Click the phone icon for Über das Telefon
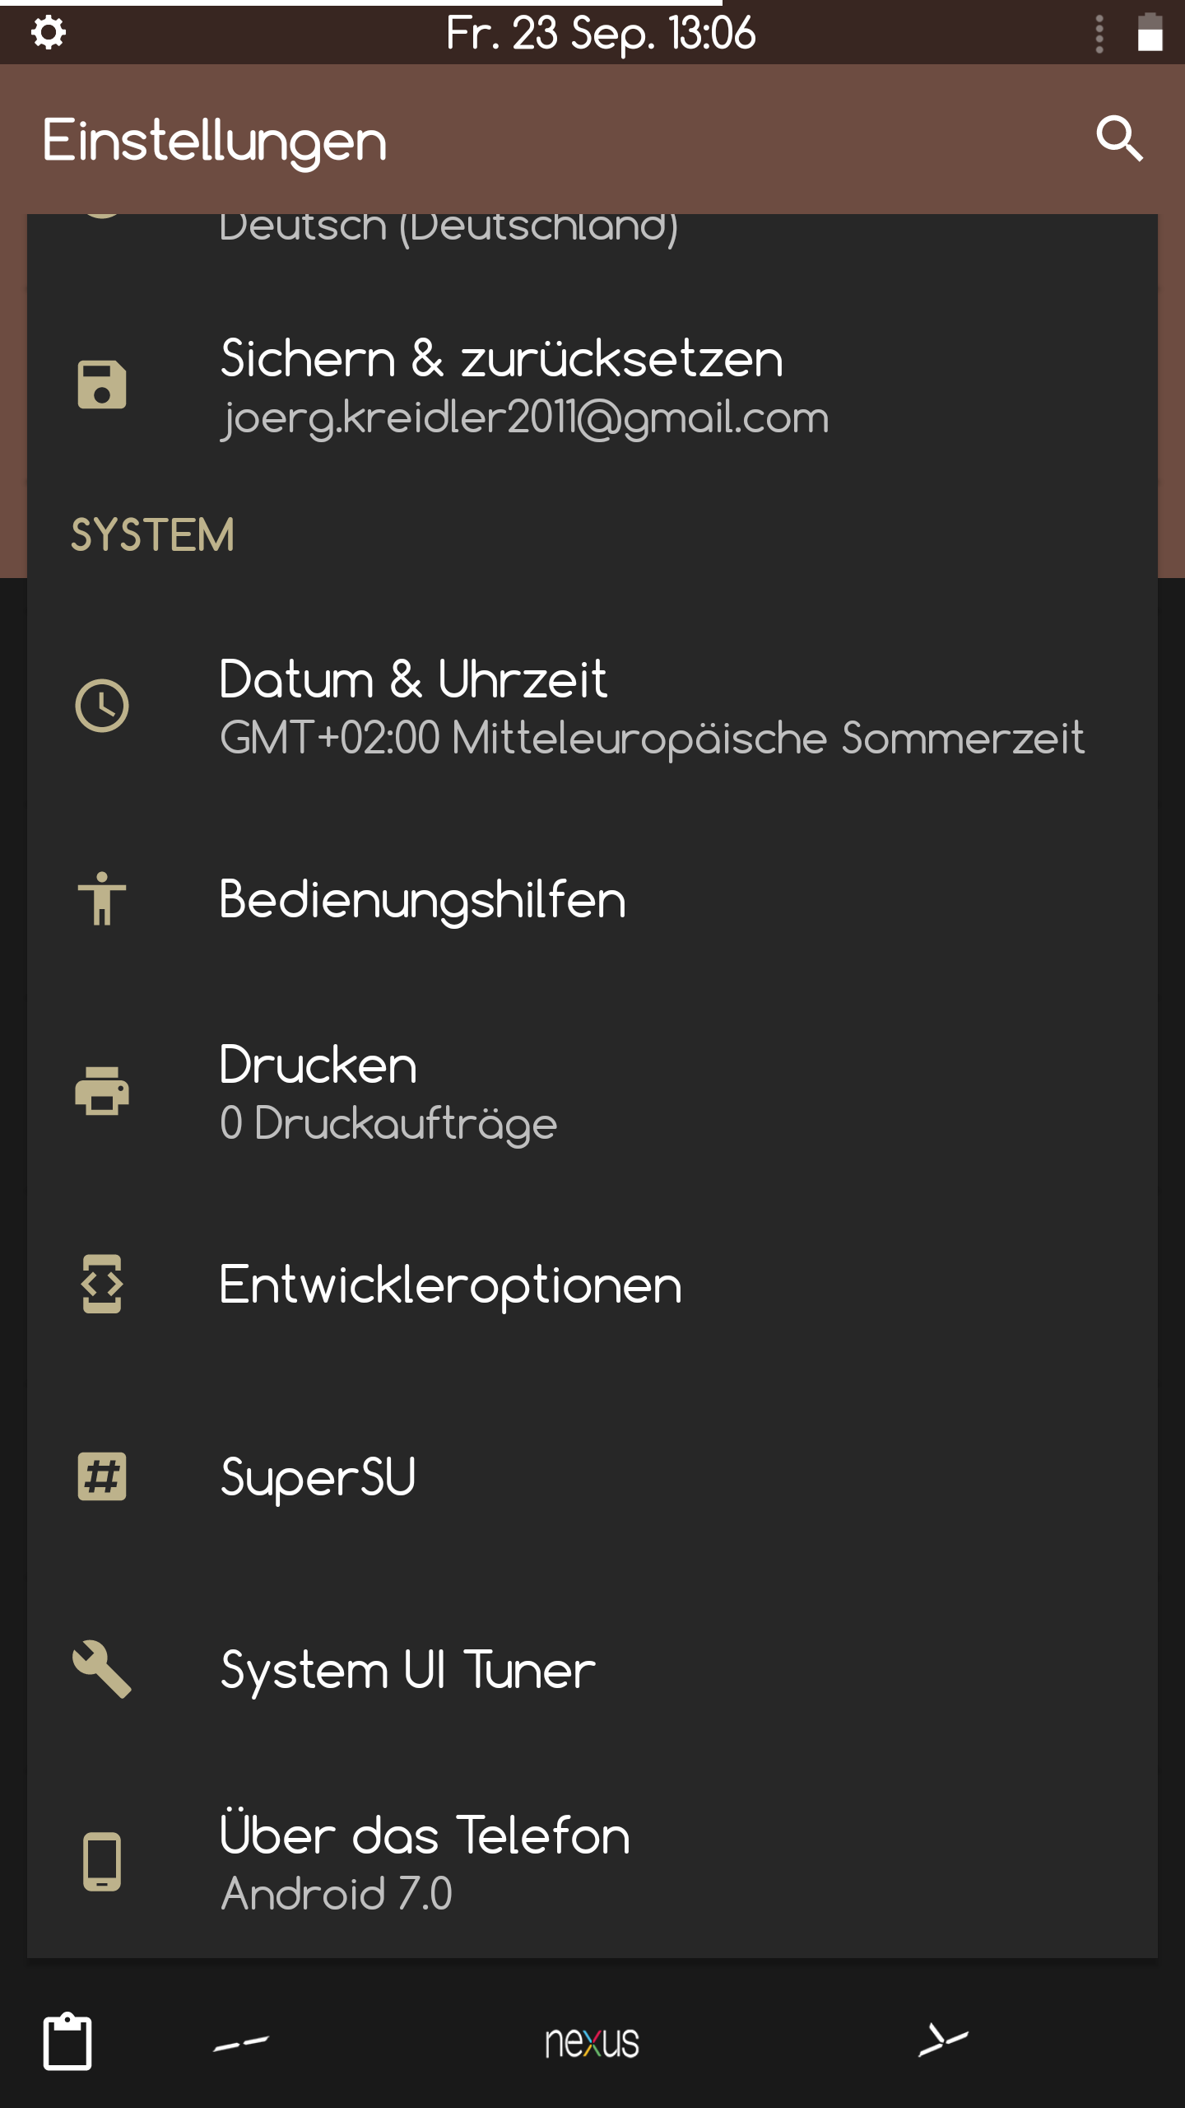 (x=101, y=1862)
